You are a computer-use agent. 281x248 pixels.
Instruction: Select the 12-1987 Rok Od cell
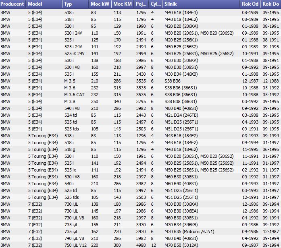(x=250, y=81)
